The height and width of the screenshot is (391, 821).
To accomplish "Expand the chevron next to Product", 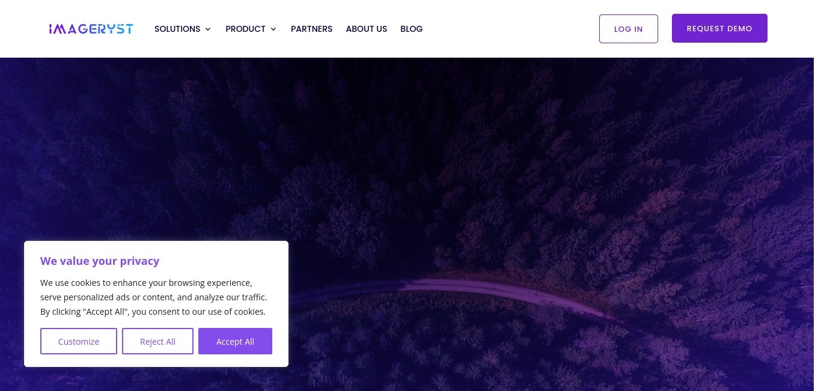I will [x=273, y=29].
